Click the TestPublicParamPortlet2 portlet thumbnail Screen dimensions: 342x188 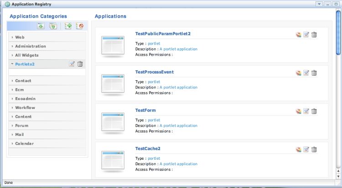pyautogui.click(x=113, y=46)
